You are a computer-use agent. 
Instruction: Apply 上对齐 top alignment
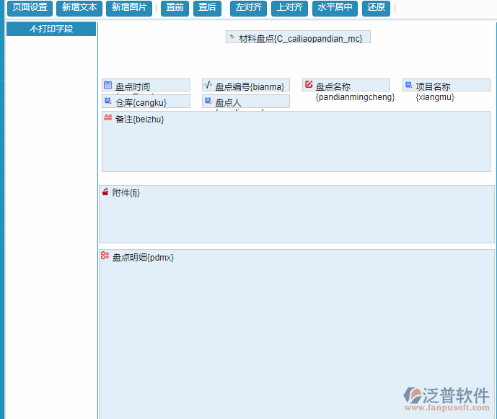(290, 8)
